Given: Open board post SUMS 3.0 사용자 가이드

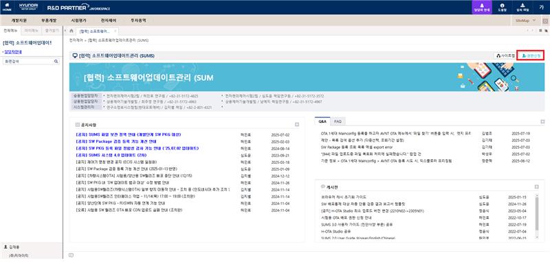Looking at the screenshot, I should [x=356, y=224].
